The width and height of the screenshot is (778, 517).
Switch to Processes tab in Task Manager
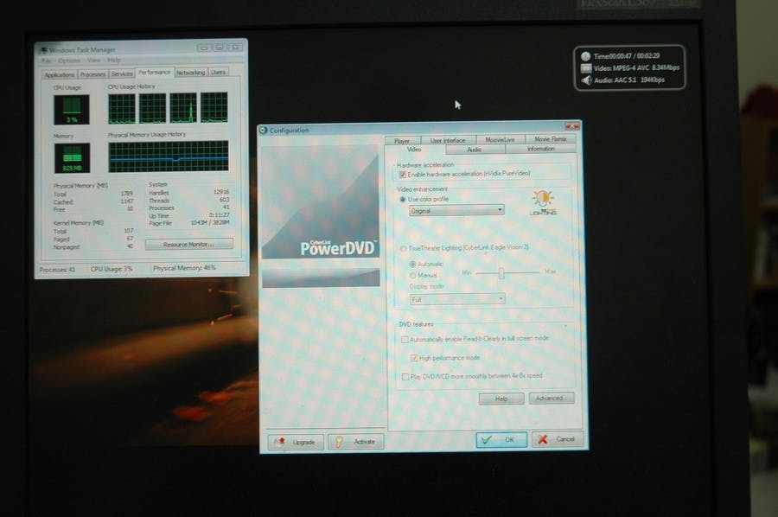(92, 74)
